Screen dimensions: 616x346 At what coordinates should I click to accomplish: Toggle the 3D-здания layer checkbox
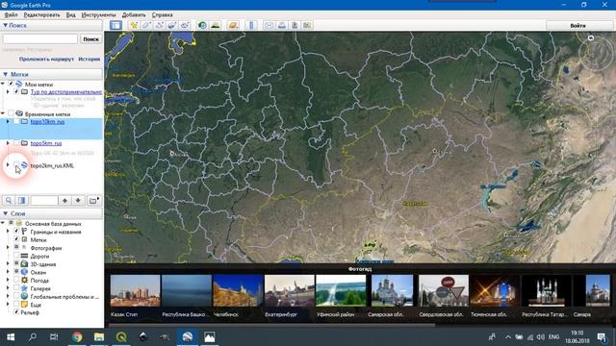coord(16,264)
